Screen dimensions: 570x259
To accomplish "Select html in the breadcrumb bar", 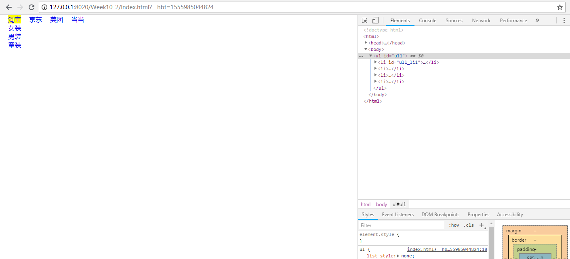I will coord(366,204).
